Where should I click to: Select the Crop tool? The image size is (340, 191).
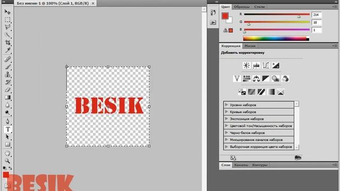click(x=7, y=42)
